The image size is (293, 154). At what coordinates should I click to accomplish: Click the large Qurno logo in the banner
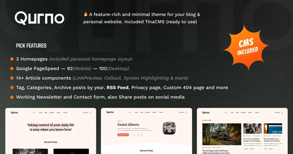point(40,18)
